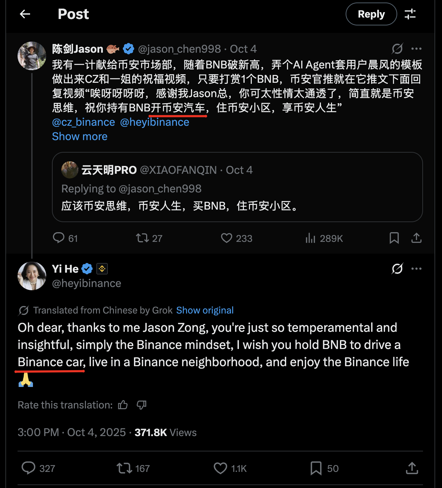Bookmark Jason's post
The width and height of the screenshot is (442, 488).
pos(394,238)
